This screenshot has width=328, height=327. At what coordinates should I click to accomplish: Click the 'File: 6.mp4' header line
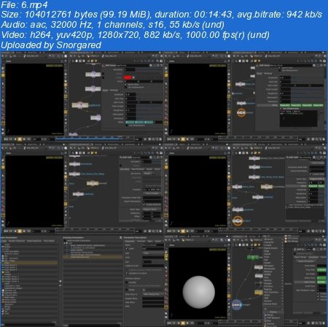[x=24, y=4]
